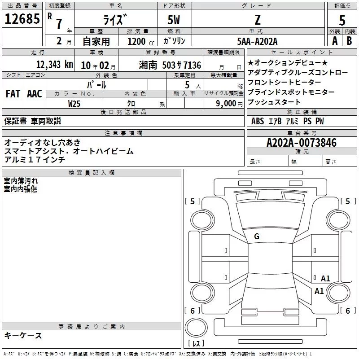Select the FAT shift cell
359x359 pixels.
point(13,93)
